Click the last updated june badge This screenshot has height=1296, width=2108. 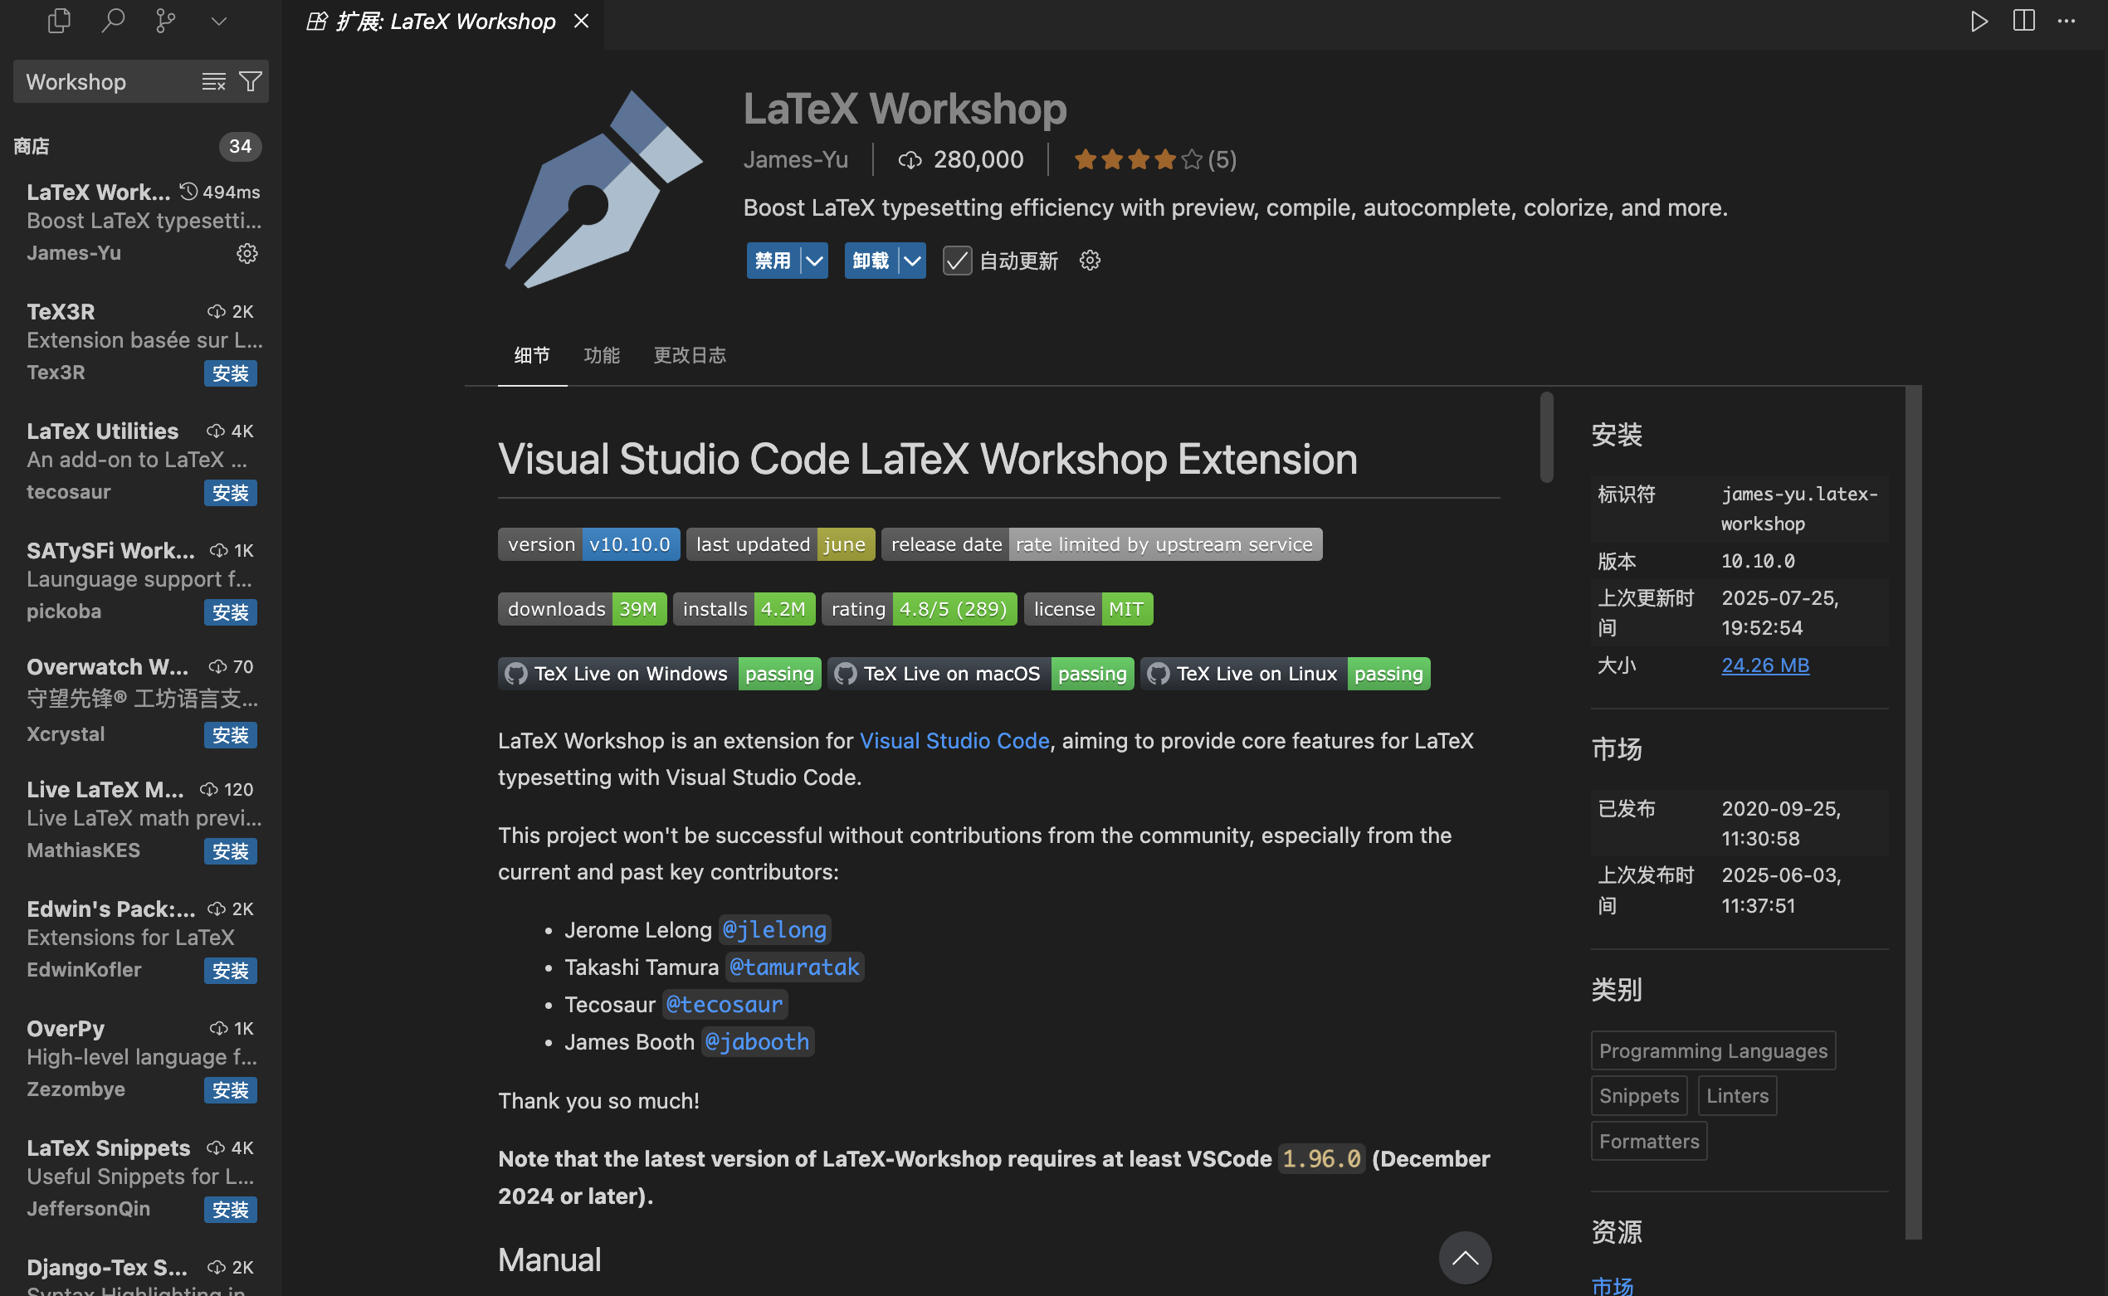point(780,544)
